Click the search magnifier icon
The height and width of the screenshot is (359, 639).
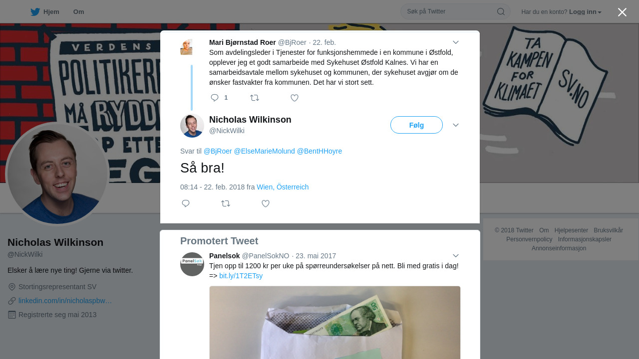point(501,11)
